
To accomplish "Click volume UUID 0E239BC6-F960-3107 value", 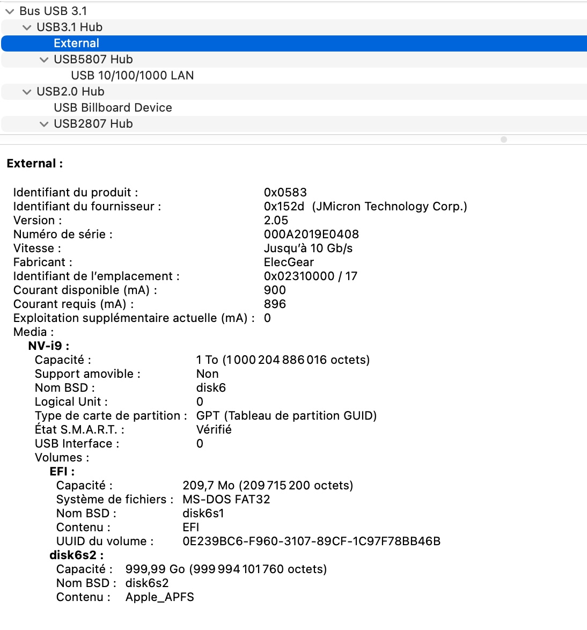I will coord(311,541).
